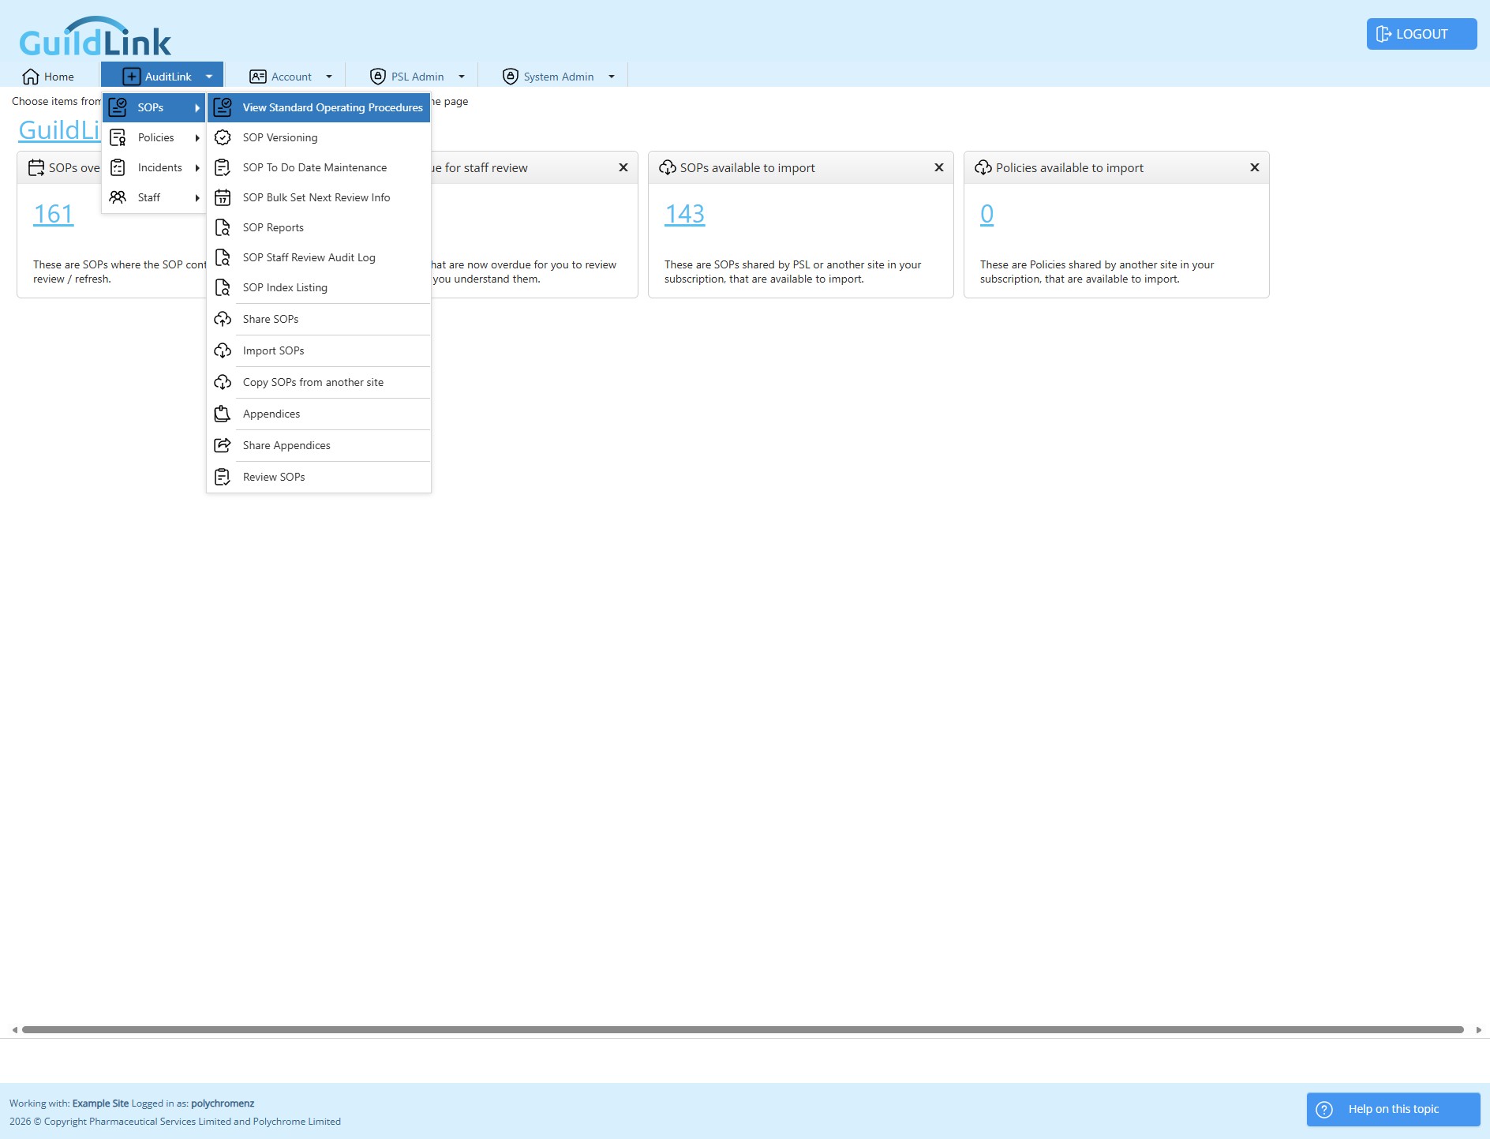Click the Policies document icon in menu

[x=118, y=137]
